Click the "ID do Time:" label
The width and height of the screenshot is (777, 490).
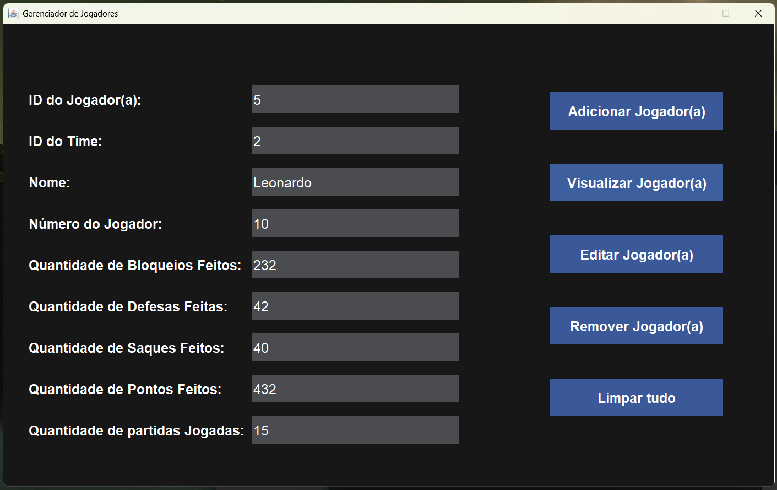point(66,142)
